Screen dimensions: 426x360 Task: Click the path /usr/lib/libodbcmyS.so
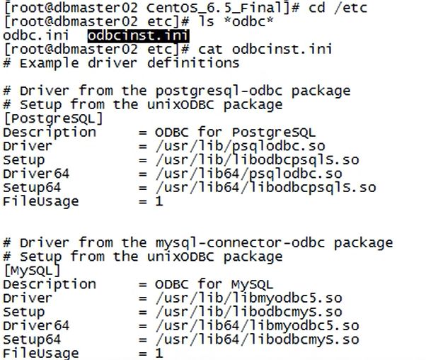click(249, 312)
